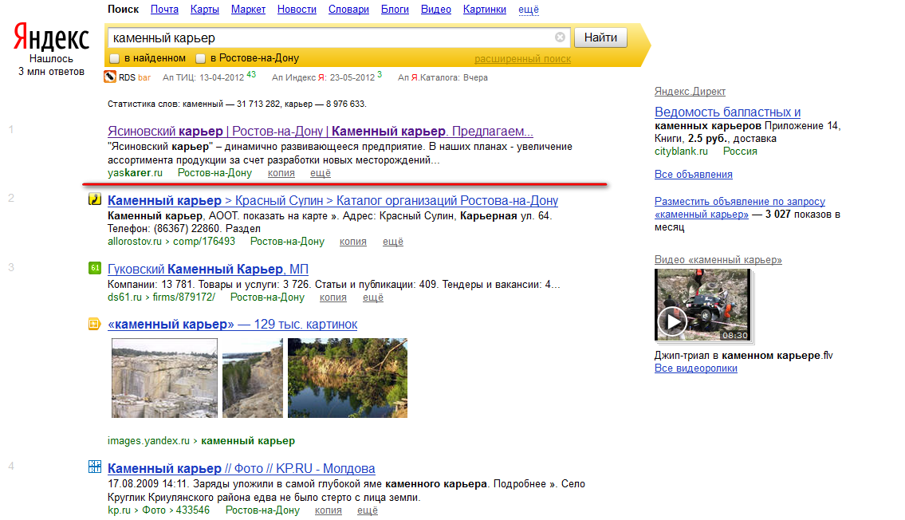This screenshot has width=905, height=520.
Task: Expand 'ещё' under kp.ru result
Action: [368, 510]
